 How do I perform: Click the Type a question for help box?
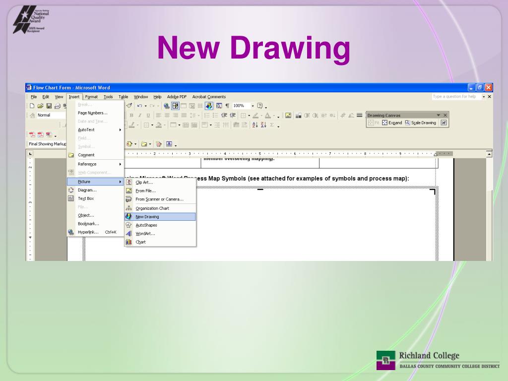[x=456, y=97]
